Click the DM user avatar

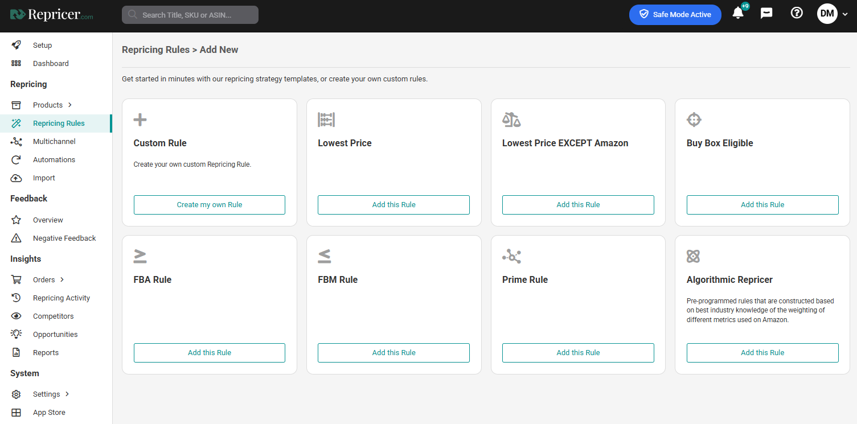coord(827,14)
